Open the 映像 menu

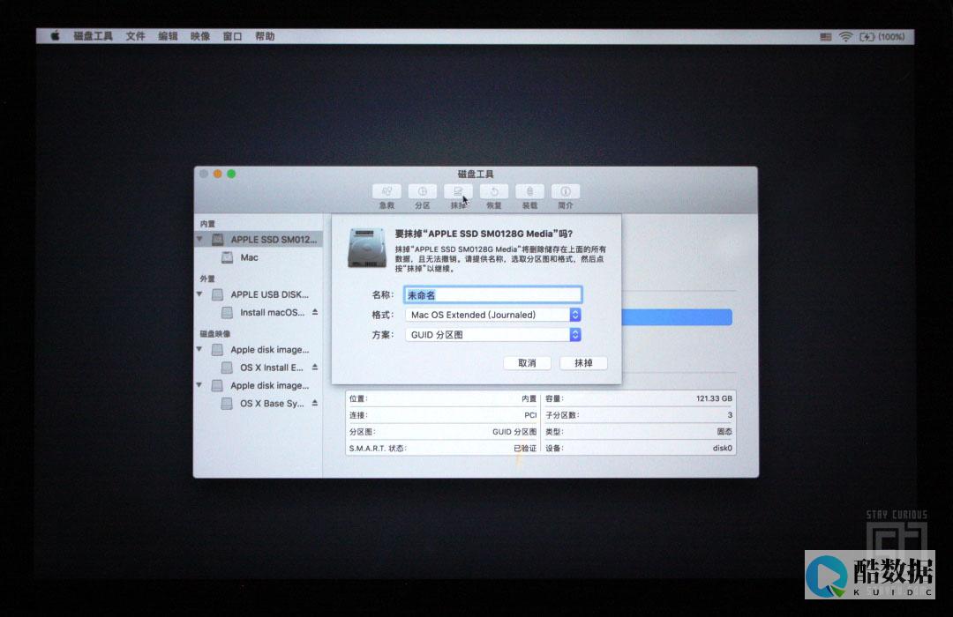(x=200, y=36)
